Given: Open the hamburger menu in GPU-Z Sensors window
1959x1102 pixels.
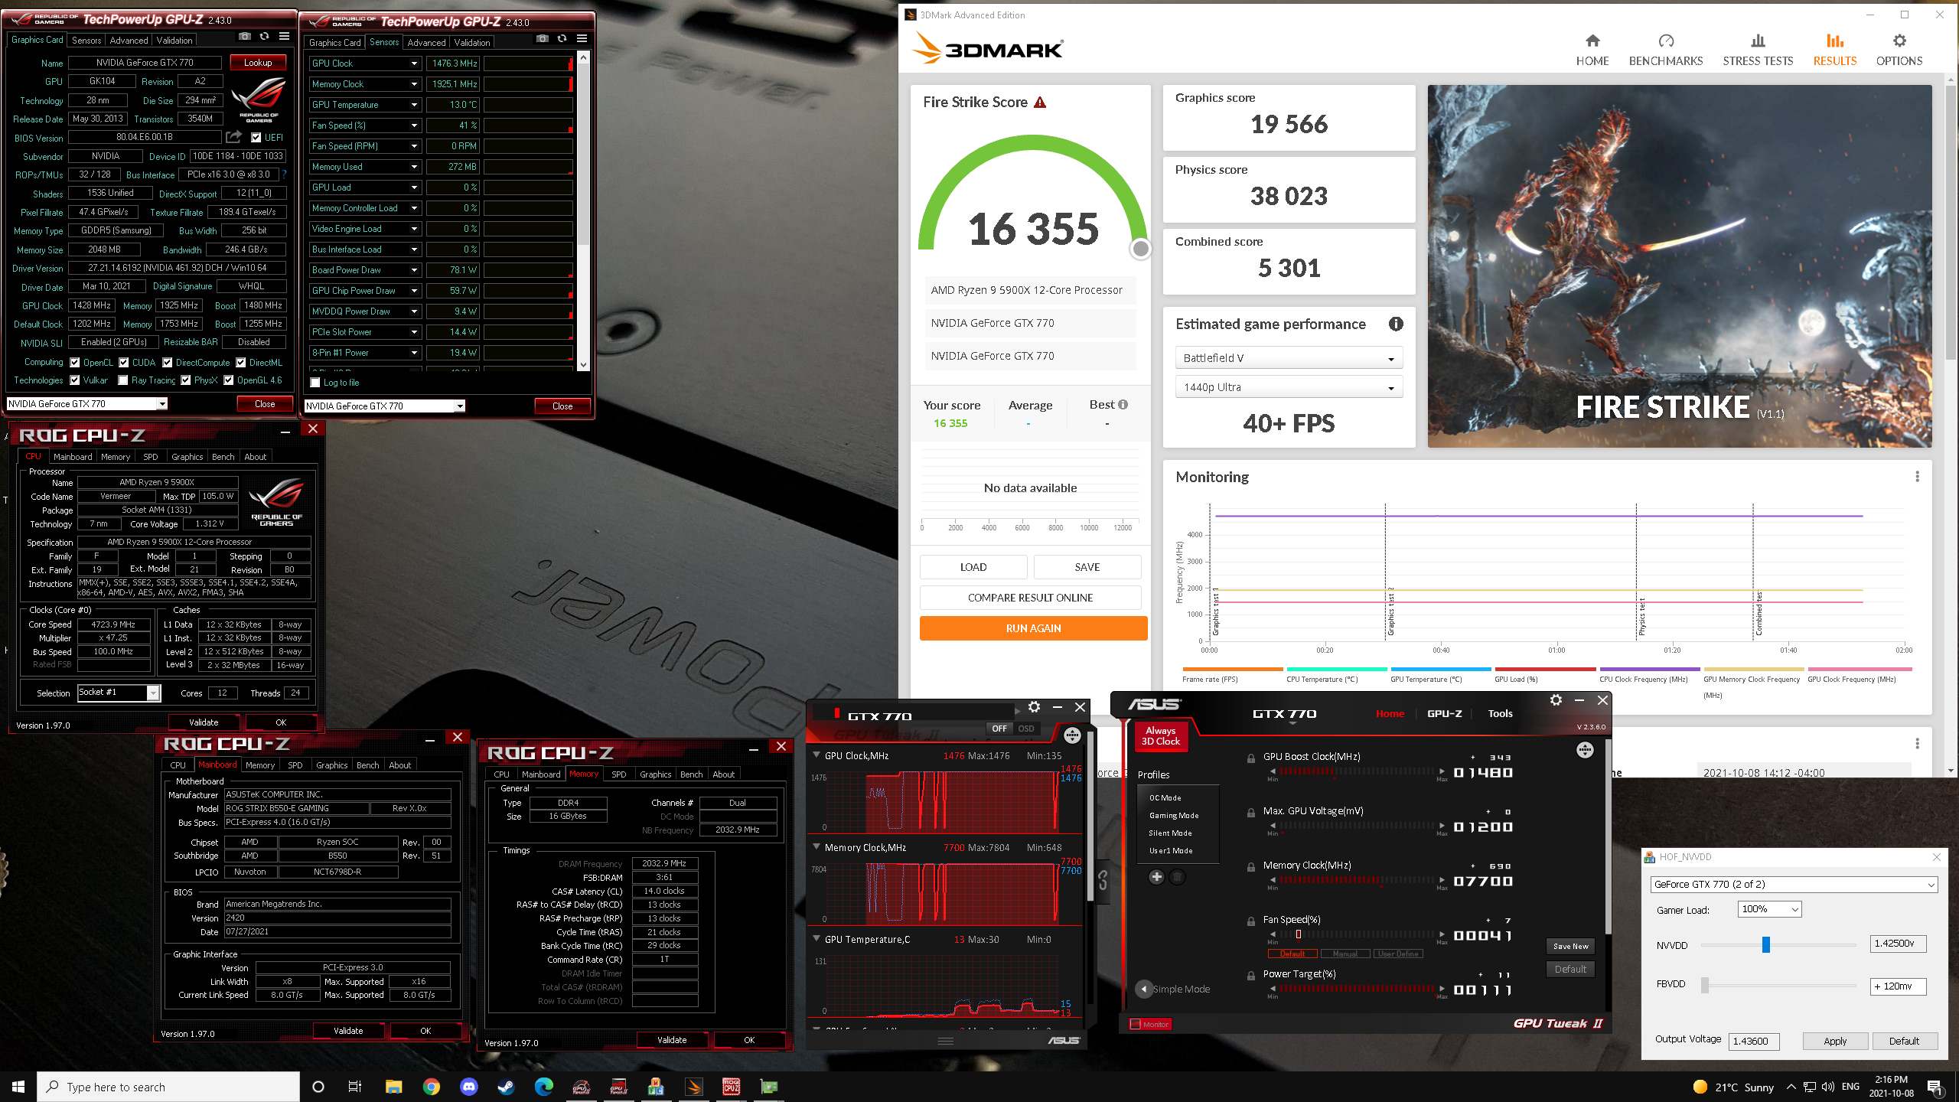Looking at the screenshot, I should point(582,38).
